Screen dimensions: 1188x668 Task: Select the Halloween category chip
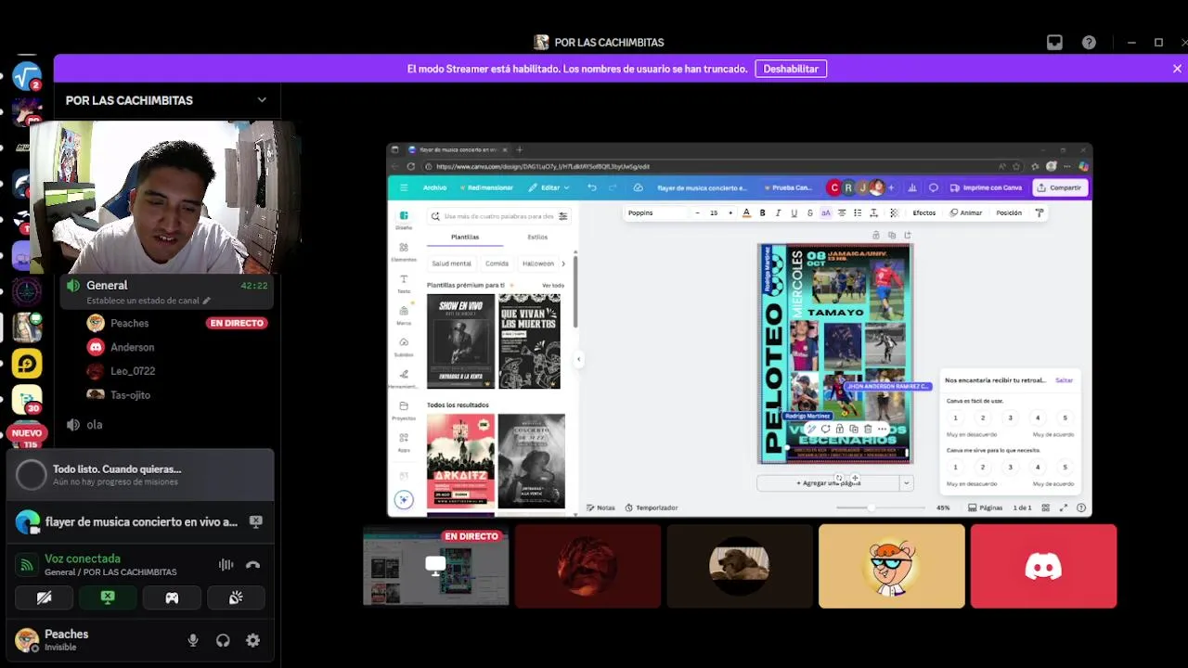(x=537, y=263)
